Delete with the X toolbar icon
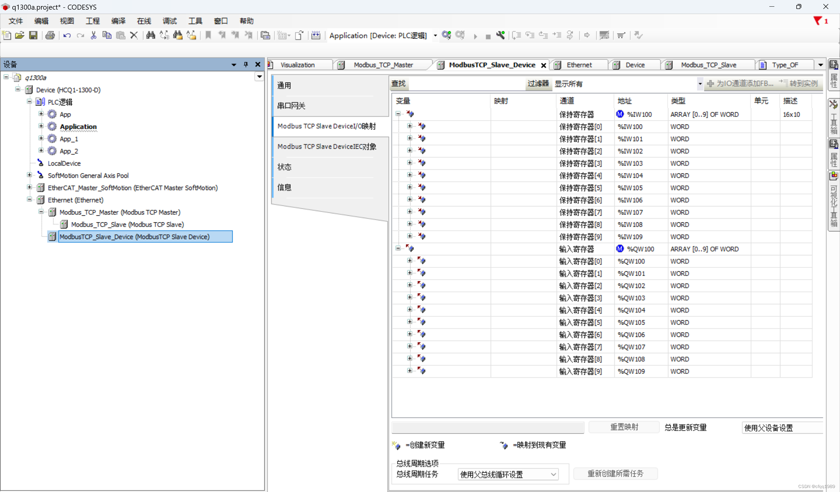840x492 pixels. [134, 35]
